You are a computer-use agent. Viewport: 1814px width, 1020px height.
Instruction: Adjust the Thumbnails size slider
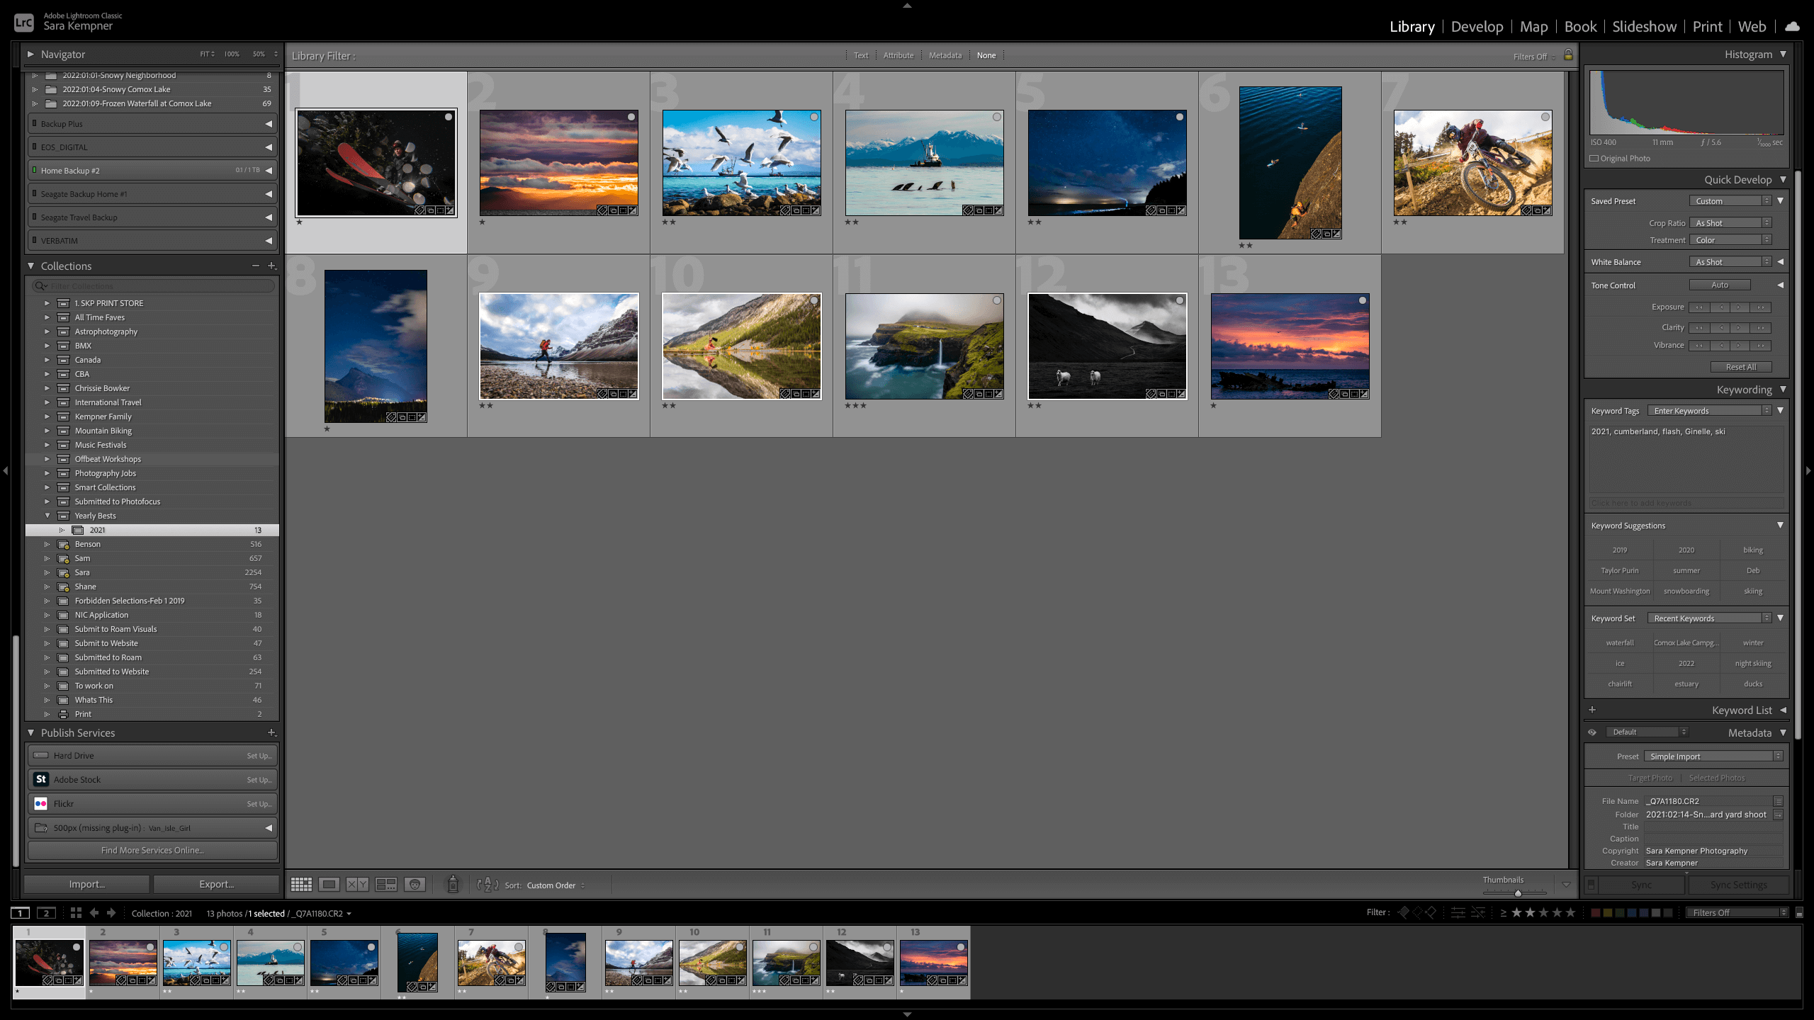click(x=1518, y=892)
